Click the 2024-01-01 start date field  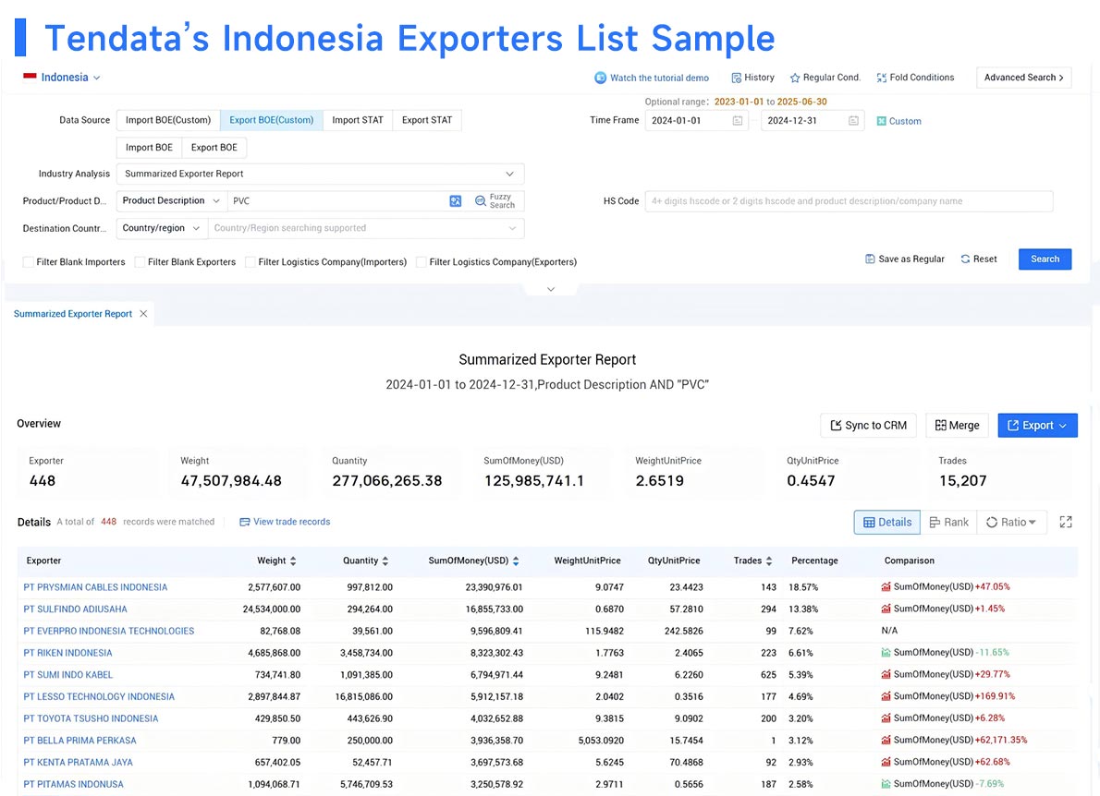697,121
